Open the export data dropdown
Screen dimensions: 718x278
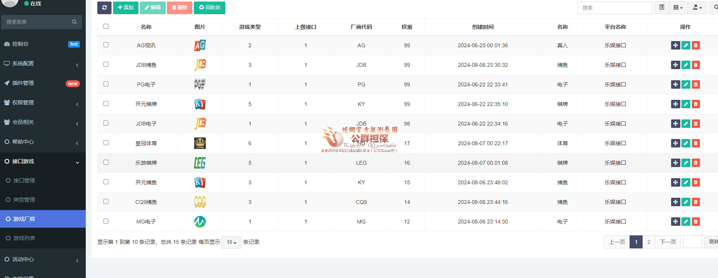click(697, 8)
